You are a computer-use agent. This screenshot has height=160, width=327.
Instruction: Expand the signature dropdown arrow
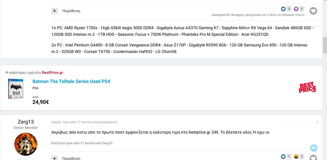[x=318, y=27]
